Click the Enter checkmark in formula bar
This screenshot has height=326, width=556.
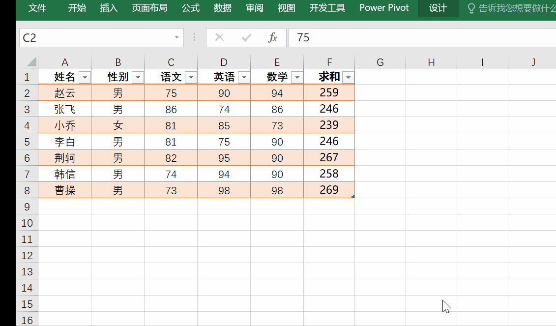point(246,37)
